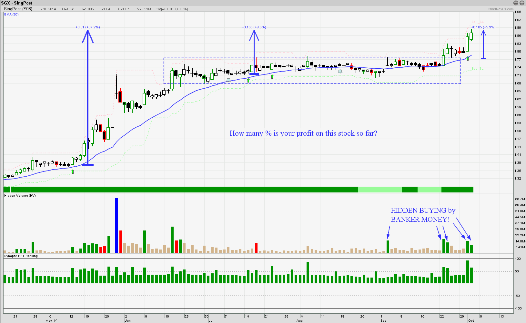Image resolution: width=526 pixels, height=323 pixels.
Task: Click the alert bell icon in early July
Action: pyautogui.click(x=228, y=80)
